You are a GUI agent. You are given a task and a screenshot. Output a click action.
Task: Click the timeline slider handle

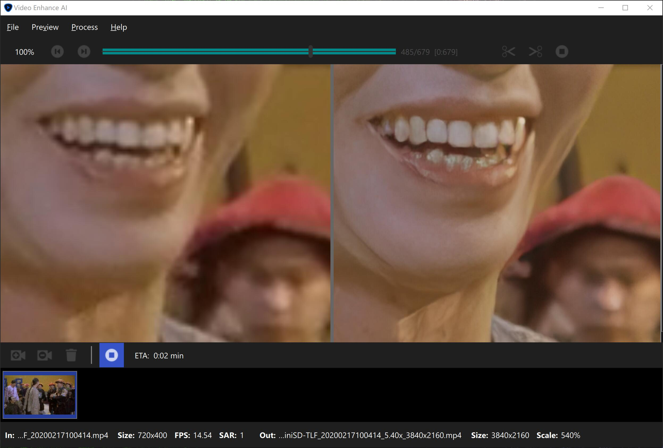click(x=310, y=51)
